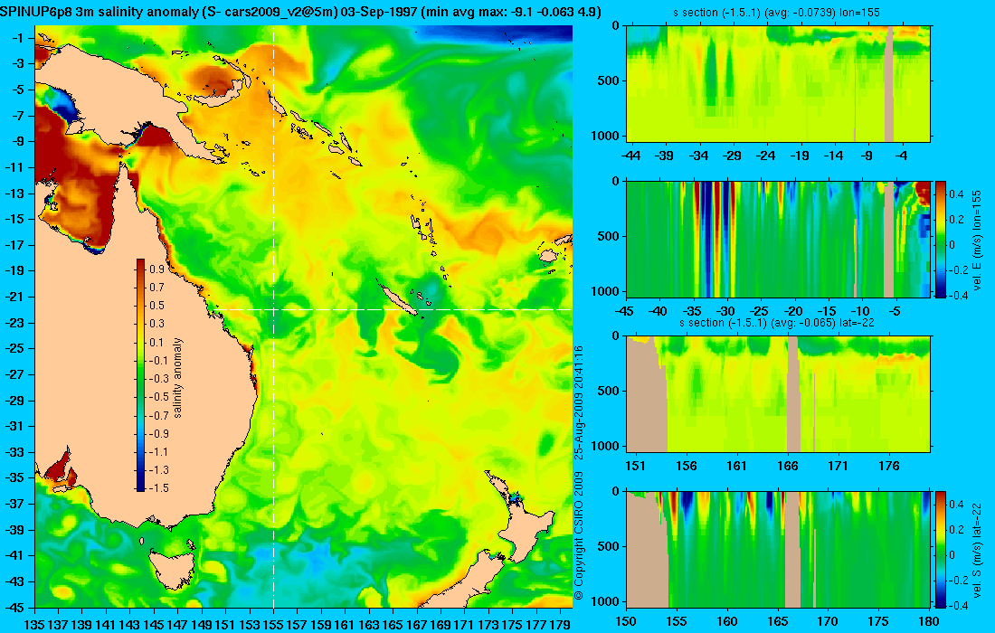This screenshot has width=995, height=633.
Task: Click the '166' tick under the lat=-22 salinity section
Action: tap(788, 467)
